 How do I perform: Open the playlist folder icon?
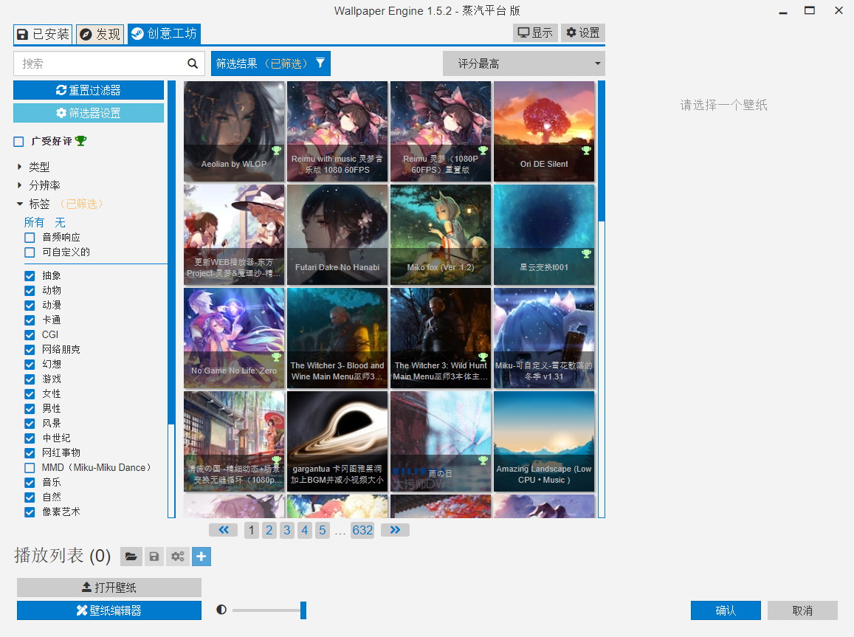[x=131, y=556]
